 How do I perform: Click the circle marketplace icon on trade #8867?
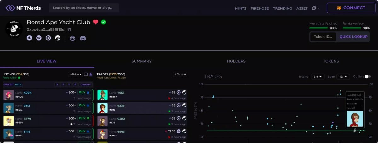pos(179,92)
